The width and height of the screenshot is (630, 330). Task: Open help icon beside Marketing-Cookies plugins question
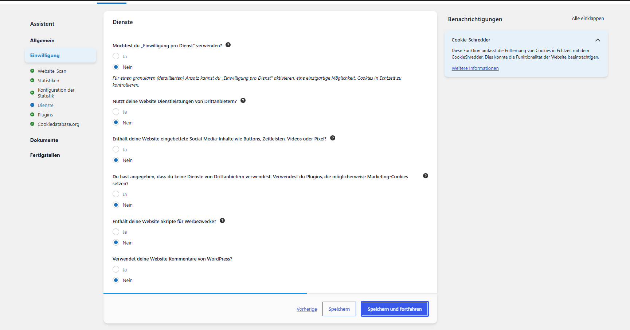426,176
